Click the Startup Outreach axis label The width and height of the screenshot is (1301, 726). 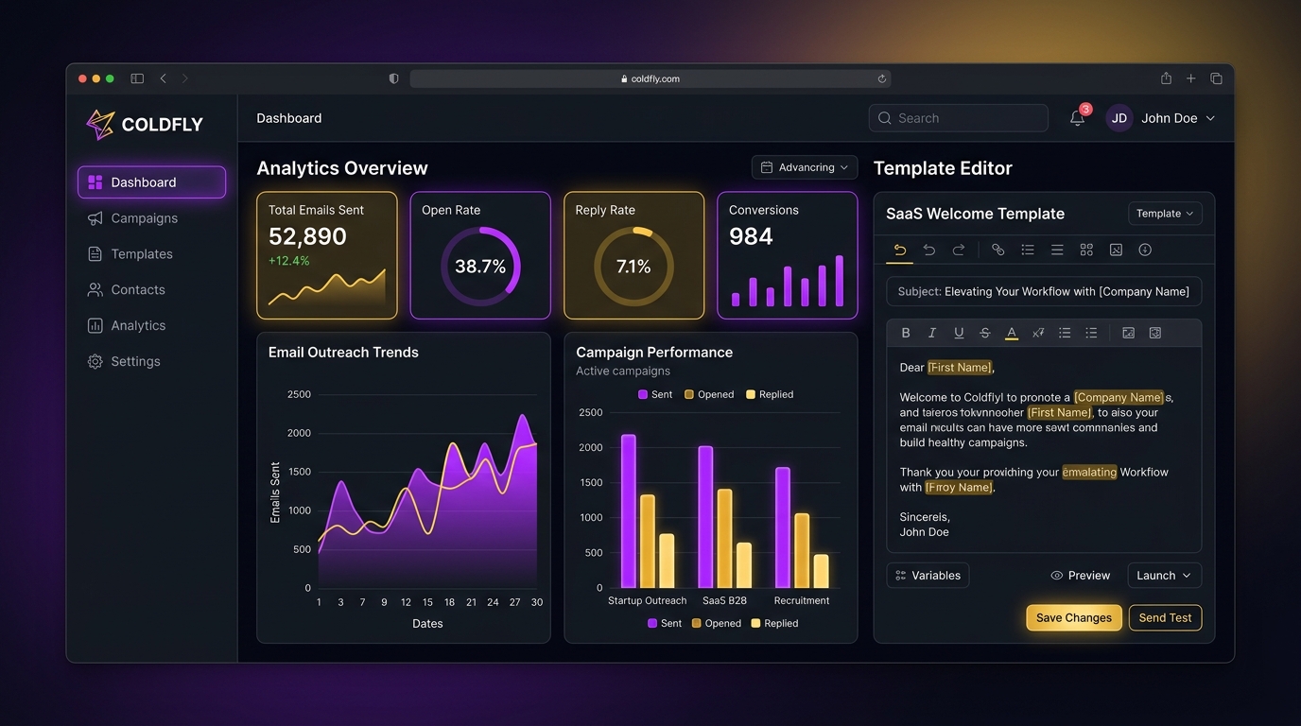647,600
